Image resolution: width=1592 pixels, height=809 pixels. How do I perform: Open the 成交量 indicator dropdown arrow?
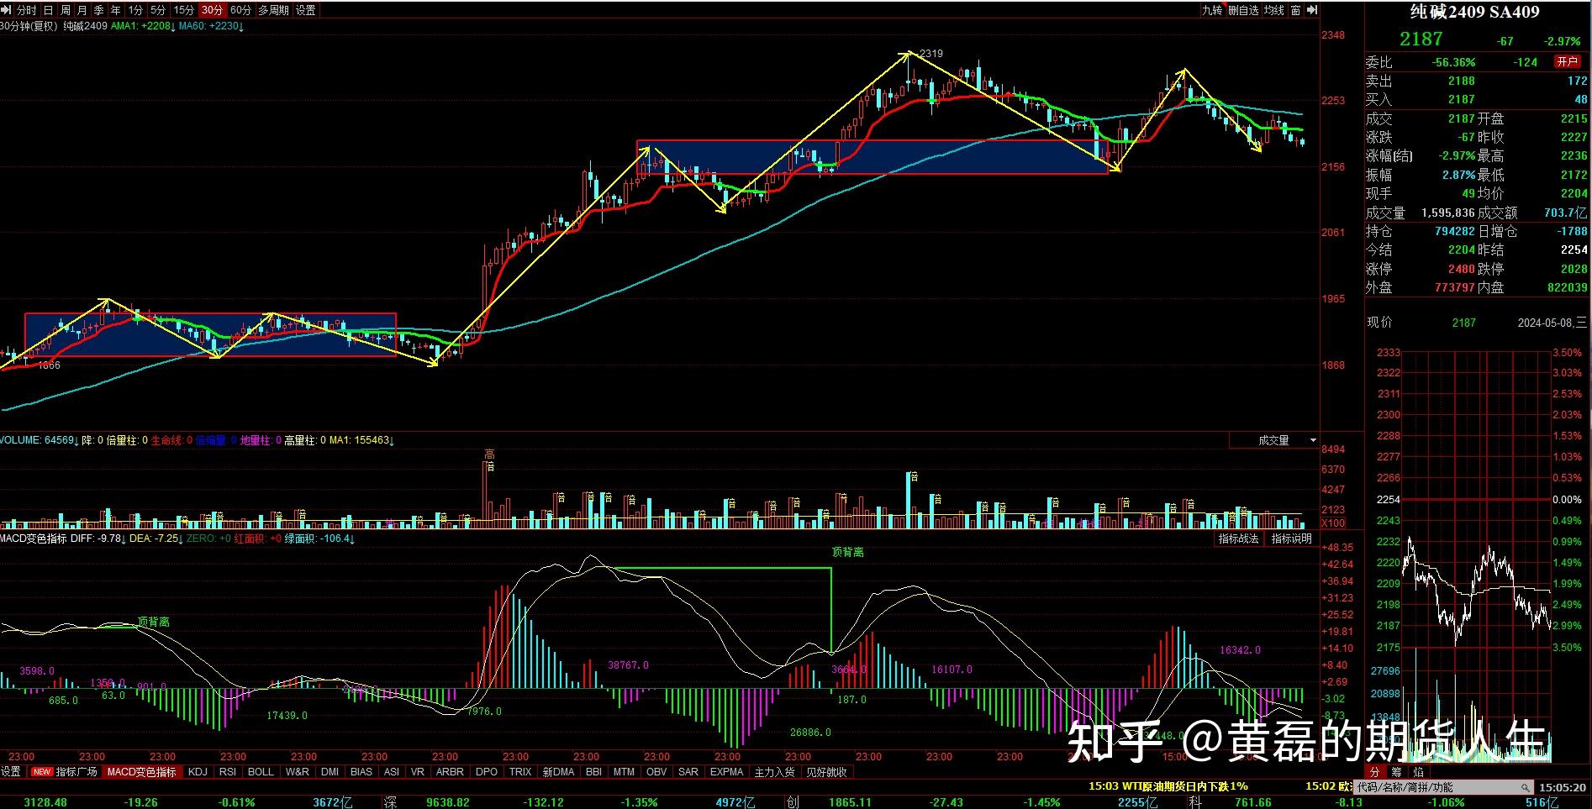(x=1313, y=440)
